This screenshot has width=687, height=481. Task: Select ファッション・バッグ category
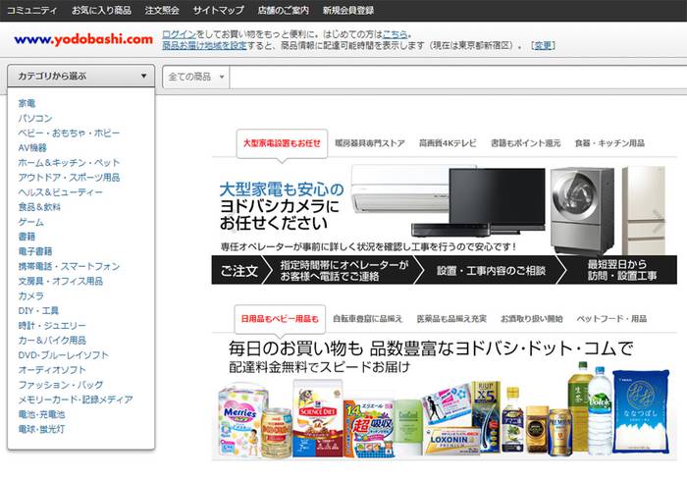61,385
